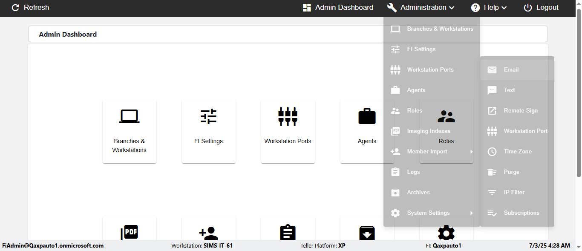Click the FI Settings card label
The image size is (582, 251).
pyautogui.click(x=209, y=141)
